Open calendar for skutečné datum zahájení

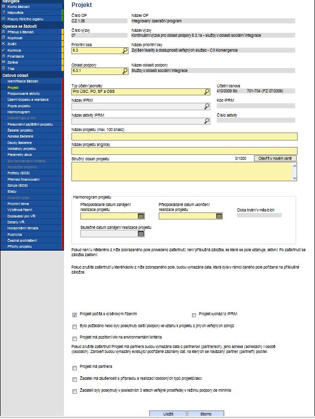point(141,233)
